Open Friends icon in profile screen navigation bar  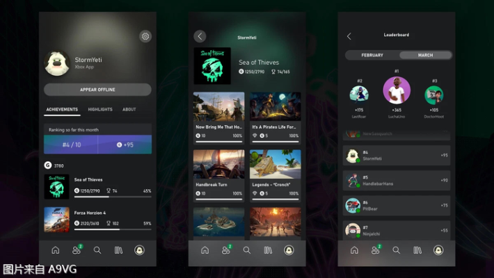point(77,250)
